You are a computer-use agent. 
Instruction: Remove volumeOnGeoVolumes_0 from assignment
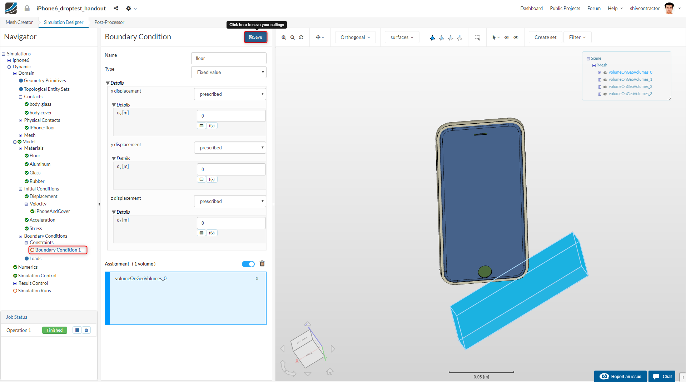[257, 279]
